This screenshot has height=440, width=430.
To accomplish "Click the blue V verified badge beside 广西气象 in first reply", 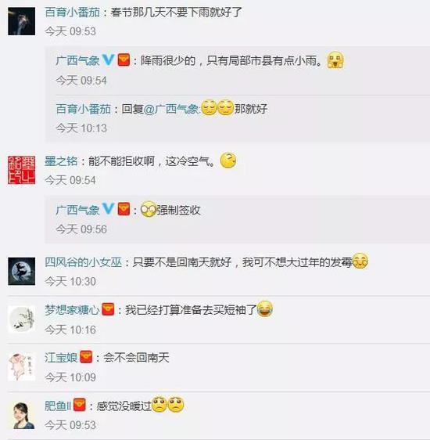I will pos(109,60).
